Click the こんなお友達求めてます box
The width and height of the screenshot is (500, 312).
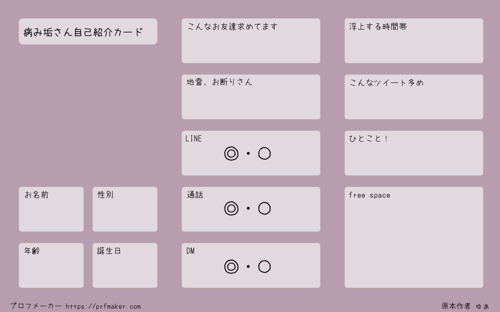251,41
